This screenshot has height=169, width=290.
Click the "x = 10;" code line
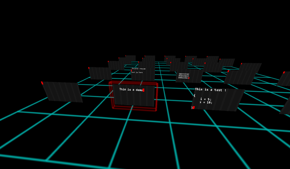coord(206,102)
